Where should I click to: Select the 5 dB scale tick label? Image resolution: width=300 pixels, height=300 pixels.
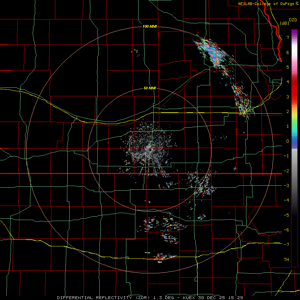(288, 67)
